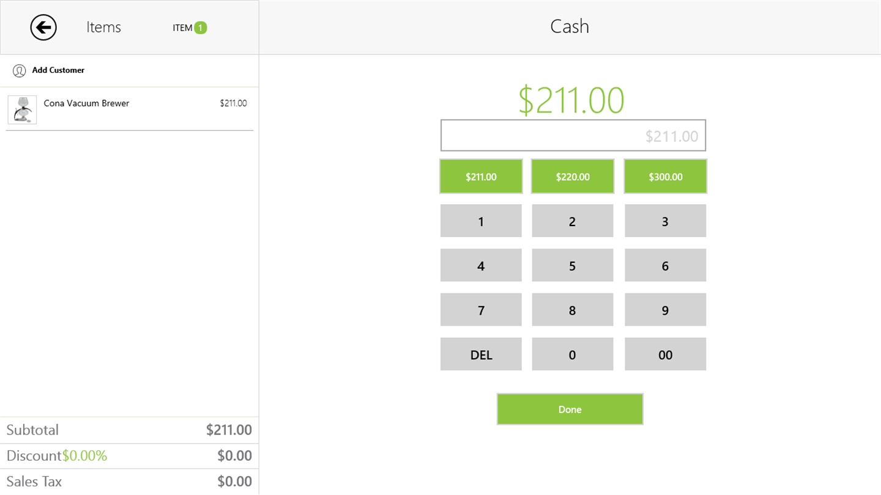Select the Cona Vacuum Brewer thumbnail
This screenshot has height=495, width=881.
(22, 110)
